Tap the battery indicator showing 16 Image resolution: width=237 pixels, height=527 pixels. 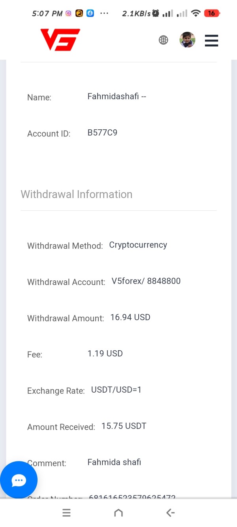pyautogui.click(x=212, y=13)
